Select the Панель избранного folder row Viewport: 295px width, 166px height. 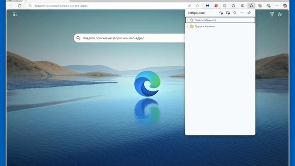pyautogui.click(x=220, y=20)
